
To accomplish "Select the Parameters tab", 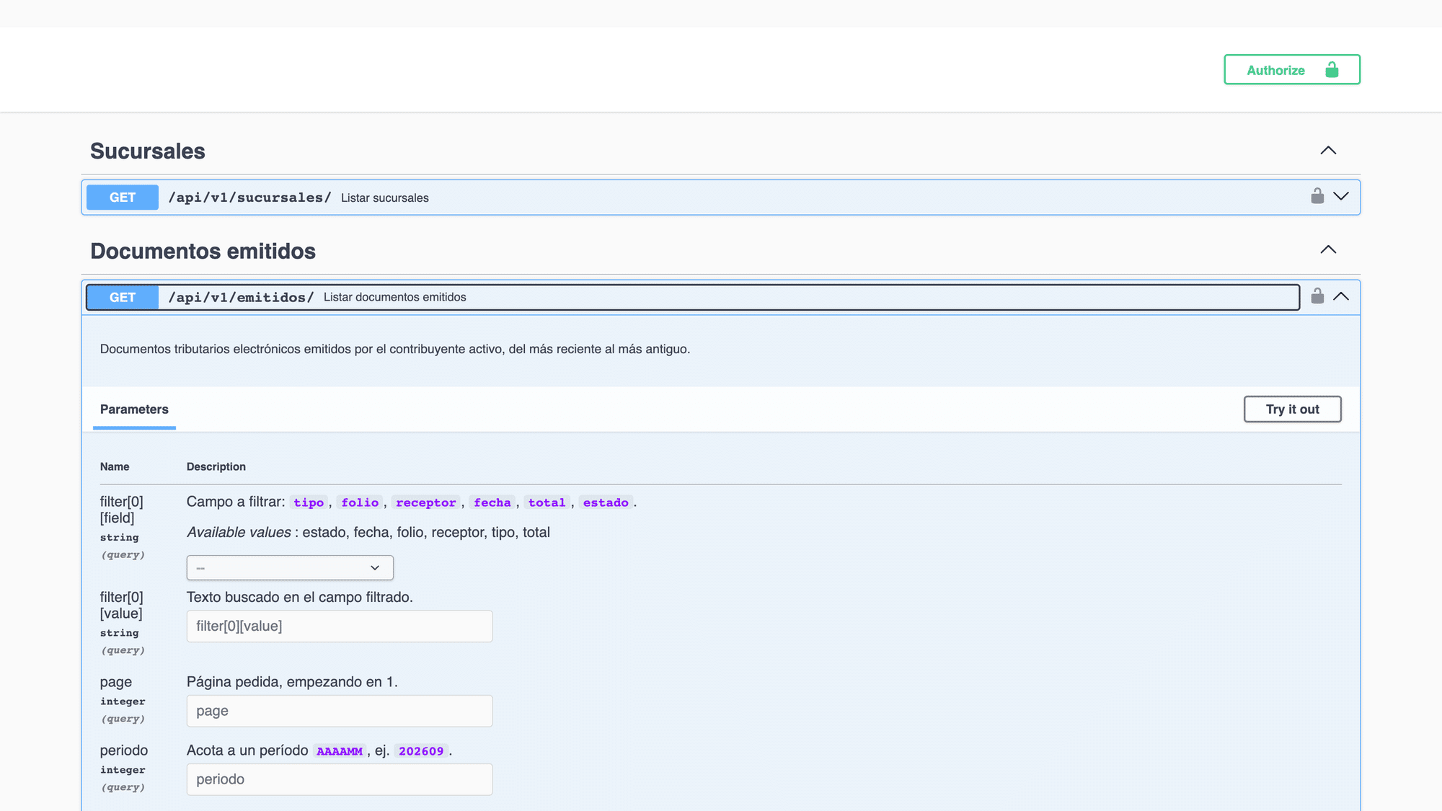I will pyautogui.click(x=134, y=409).
